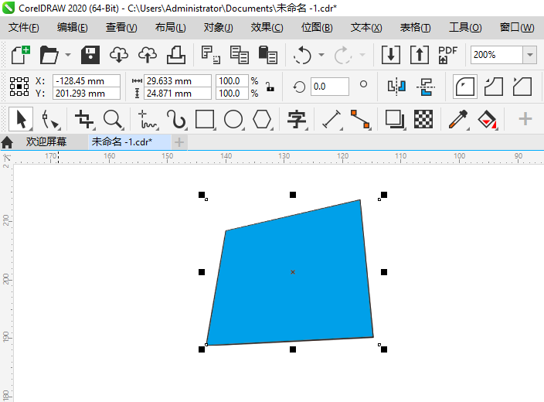Image resolution: width=544 pixels, height=402 pixels.
Task: Expand the 200% zoom level dropdown
Action: 530,55
